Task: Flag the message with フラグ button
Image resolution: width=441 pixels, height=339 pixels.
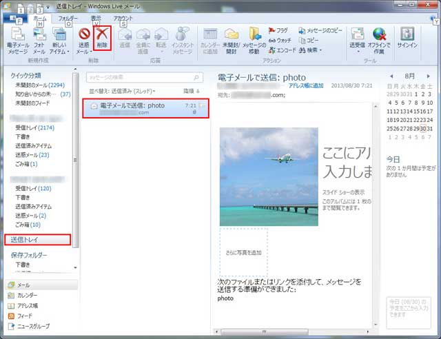Action: 277,31
